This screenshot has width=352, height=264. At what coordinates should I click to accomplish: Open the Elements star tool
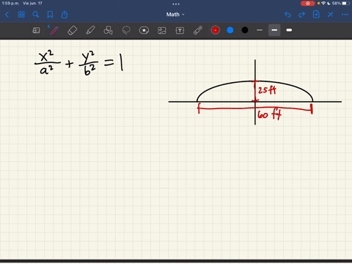144,30
